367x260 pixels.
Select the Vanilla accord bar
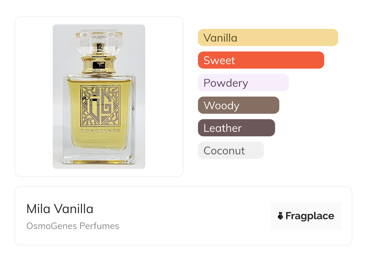point(268,38)
